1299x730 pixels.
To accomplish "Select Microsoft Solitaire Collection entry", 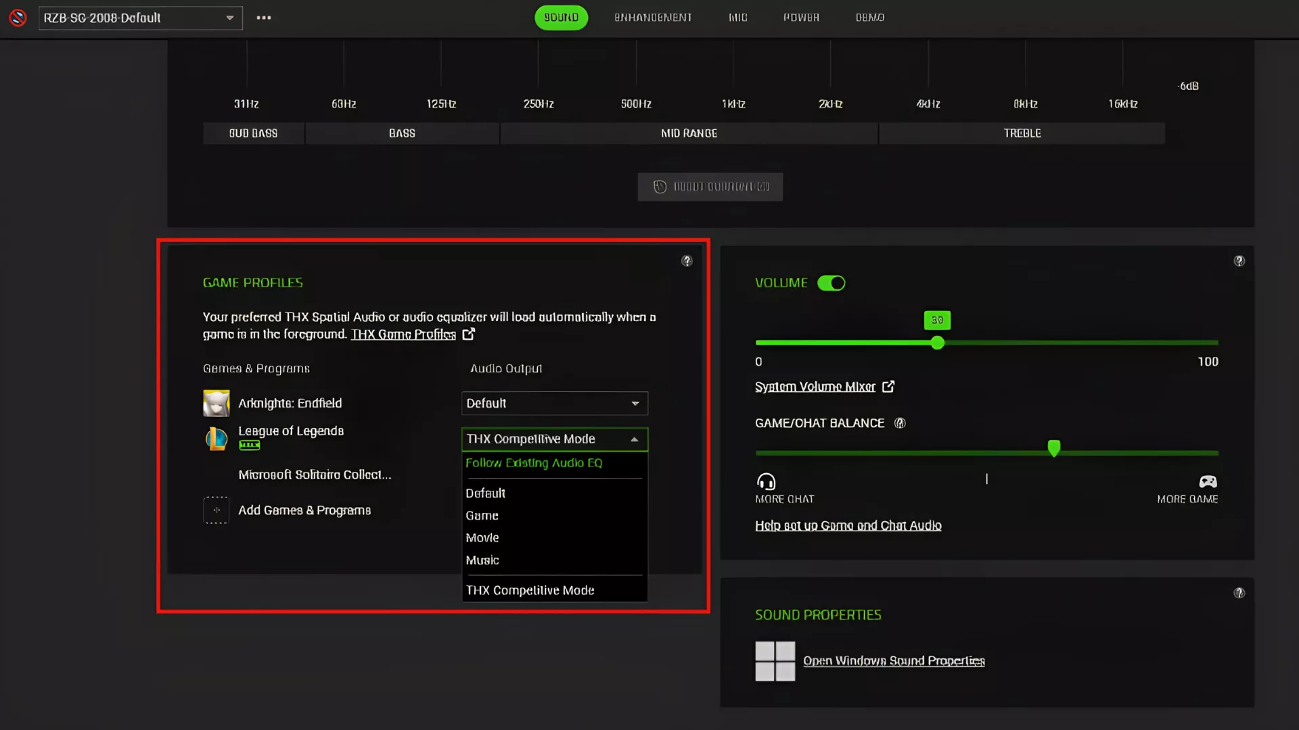I will pyautogui.click(x=315, y=475).
